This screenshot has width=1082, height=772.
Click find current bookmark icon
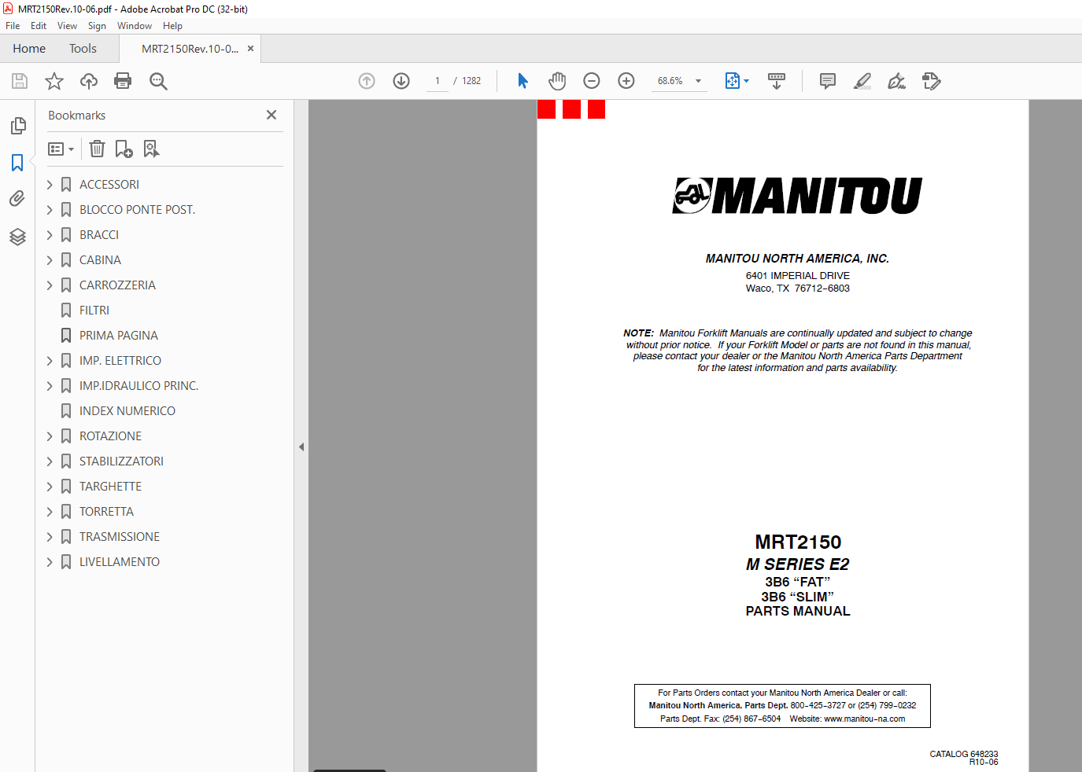(151, 149)
